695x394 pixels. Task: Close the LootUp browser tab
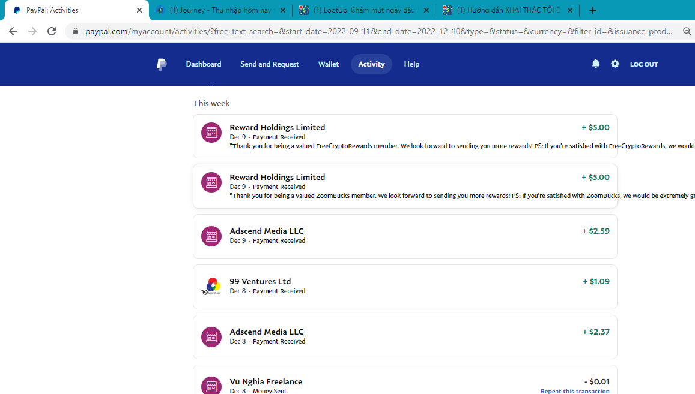(x=426, y=10)
